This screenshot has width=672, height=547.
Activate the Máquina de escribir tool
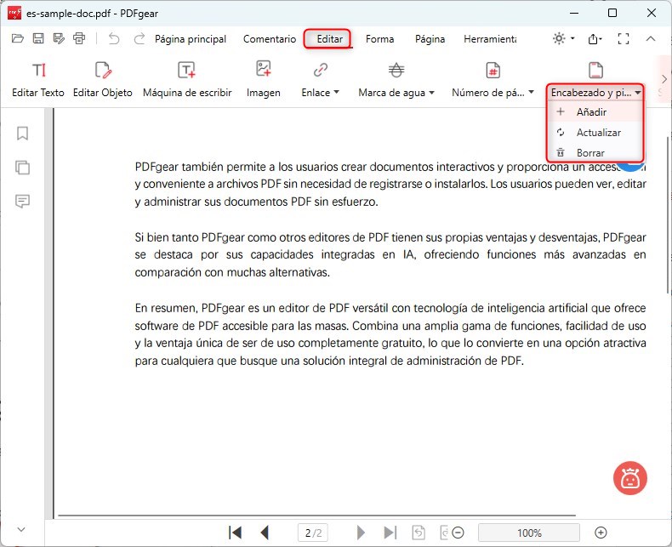pos(187,80)
